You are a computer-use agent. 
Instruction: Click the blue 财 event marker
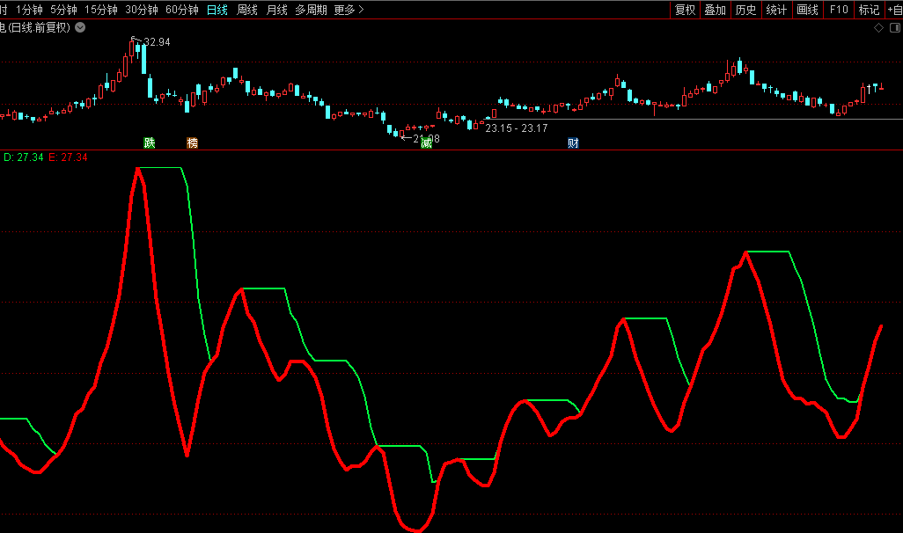point(573,142)
